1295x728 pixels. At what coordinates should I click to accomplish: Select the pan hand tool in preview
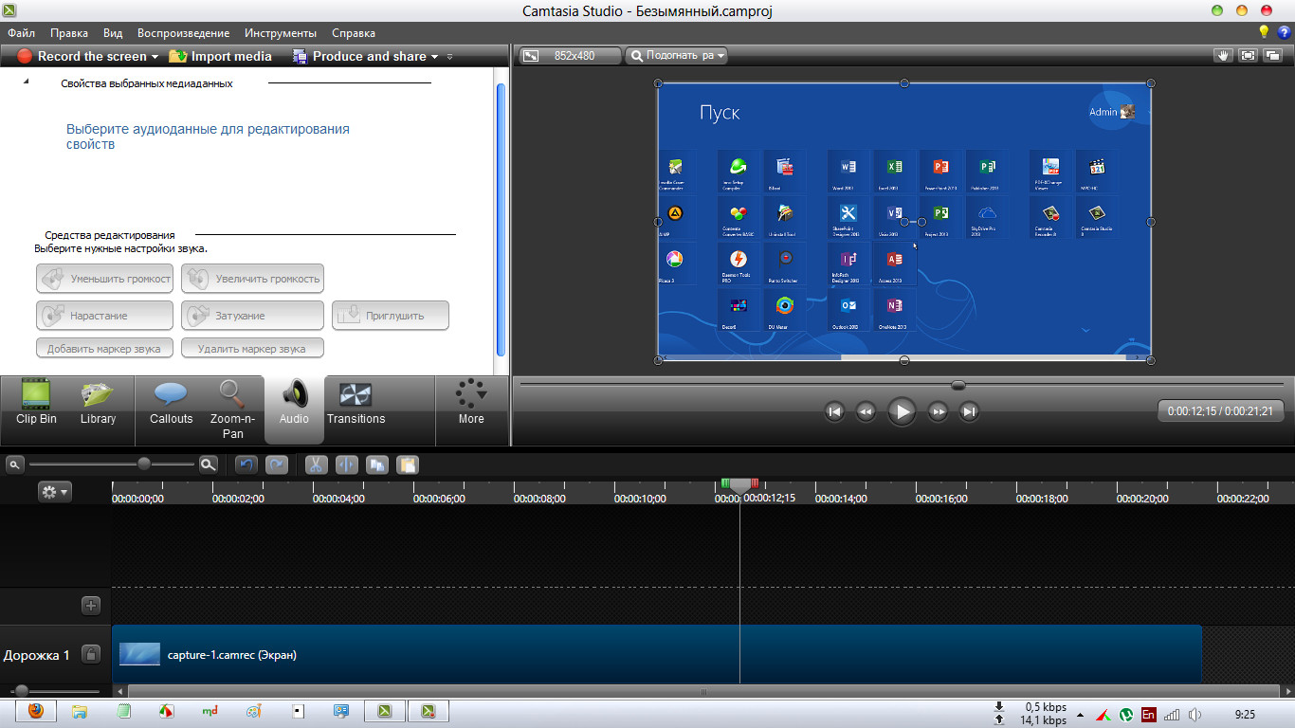[x=1223, y=56]
